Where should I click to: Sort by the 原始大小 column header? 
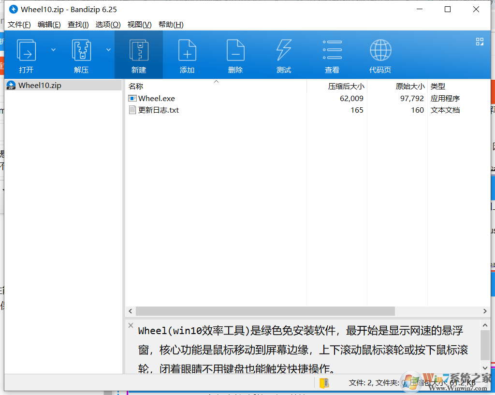(x=397, y=86)
